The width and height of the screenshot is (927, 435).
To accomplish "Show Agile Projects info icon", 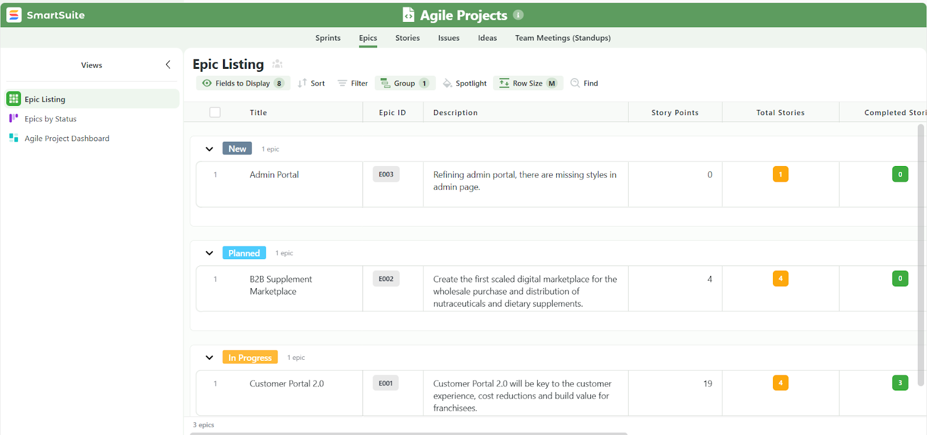I will tap(519, 14).
